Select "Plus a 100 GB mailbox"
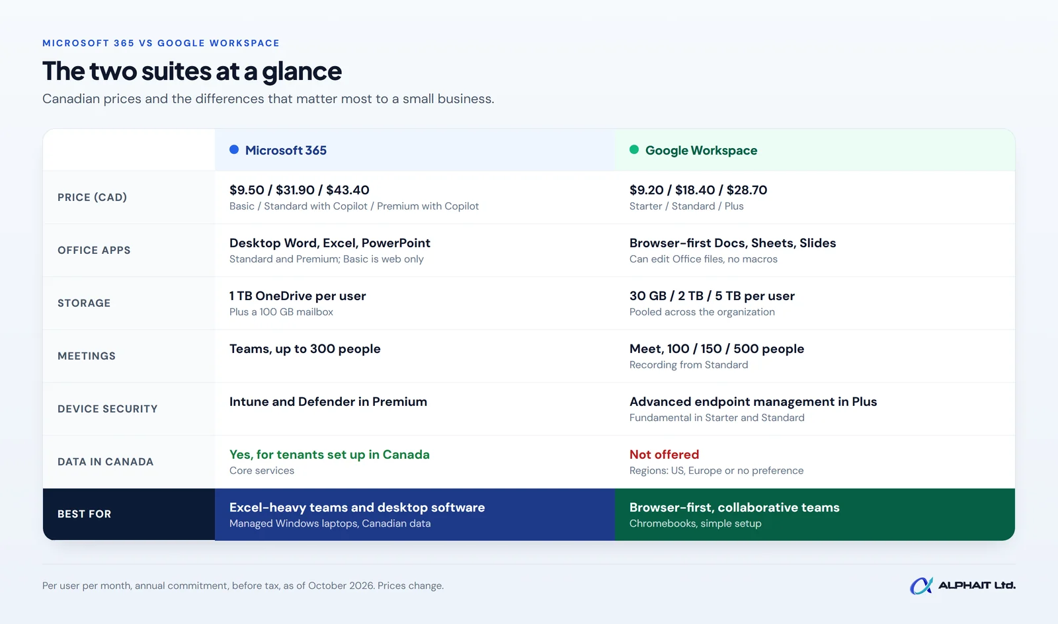Image resolution: width=1058 pixels, height=624 pixels. pyautogui.click(x=281, y=312)
